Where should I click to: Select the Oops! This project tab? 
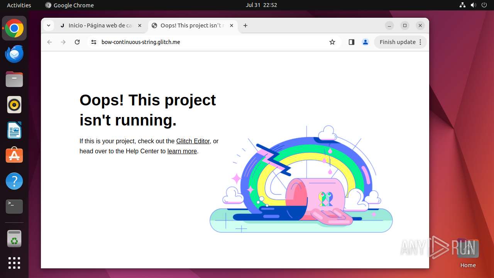[x=193, y=25]
